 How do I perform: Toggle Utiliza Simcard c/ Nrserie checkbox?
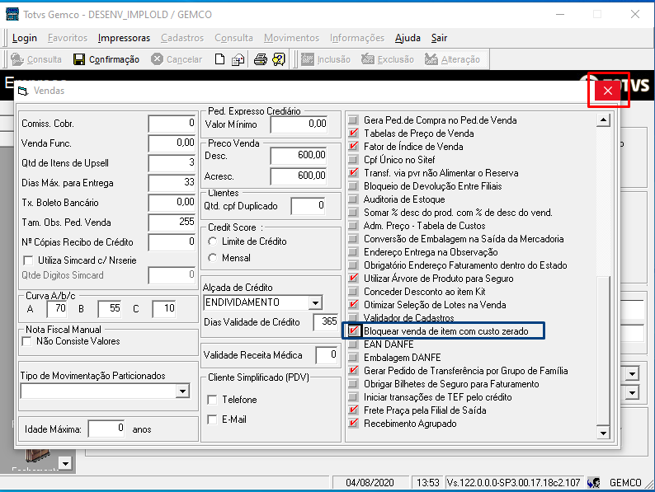[x=28, y=260]
